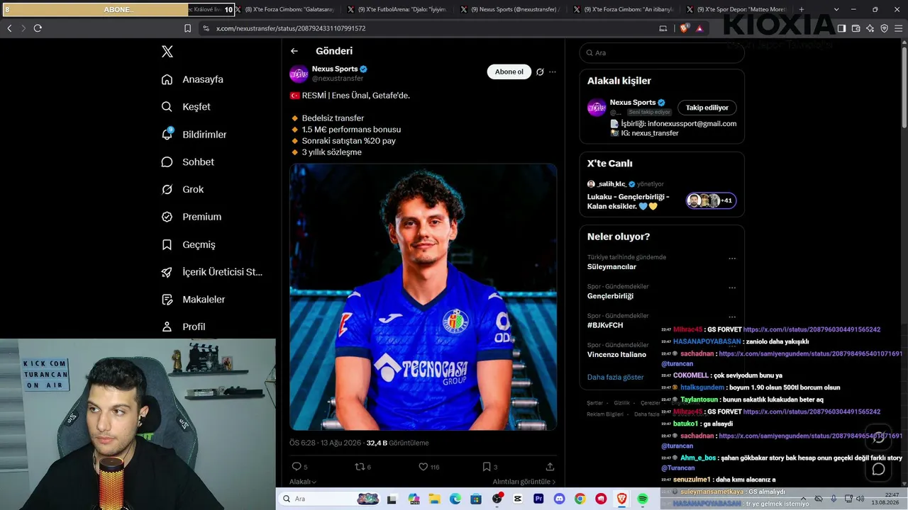Switch to the Spor Depor Matteo Moretto tab
This screenshot has height=510, width=908.
coord(738,9)
